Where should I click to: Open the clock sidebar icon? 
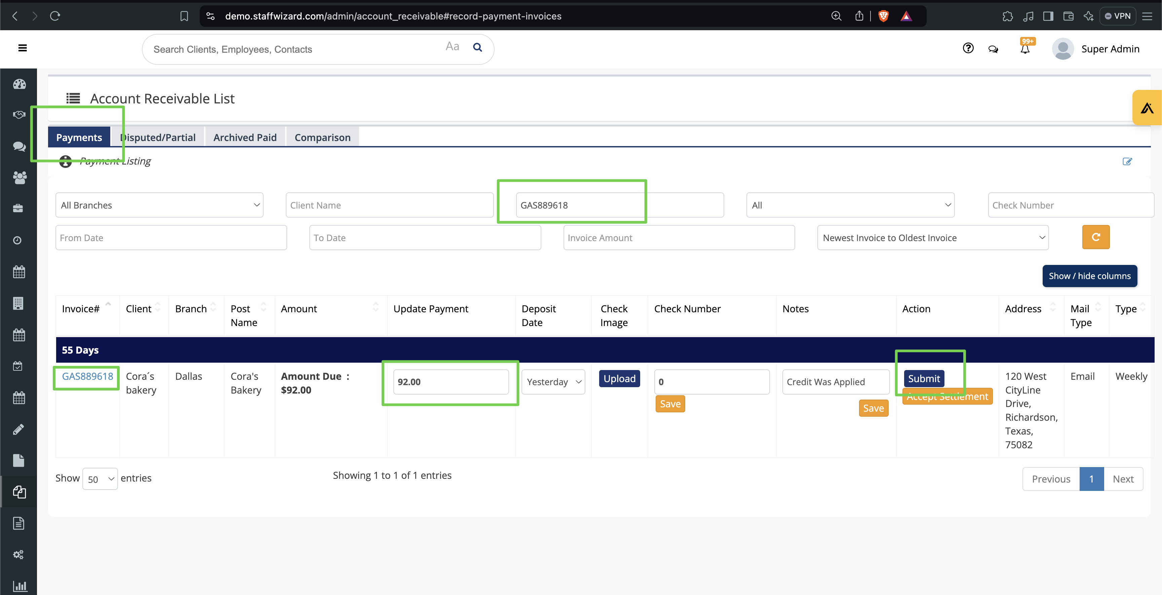[x=17, y=240]
